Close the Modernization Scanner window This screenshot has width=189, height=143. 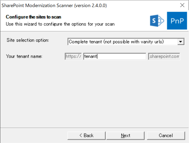click(x=182, y=5)
